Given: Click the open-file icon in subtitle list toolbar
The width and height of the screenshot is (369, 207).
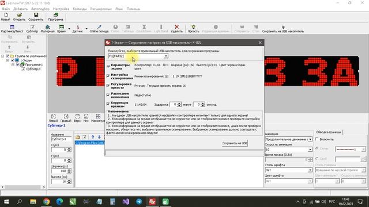Looking at the screenshot, I should 78,137.
